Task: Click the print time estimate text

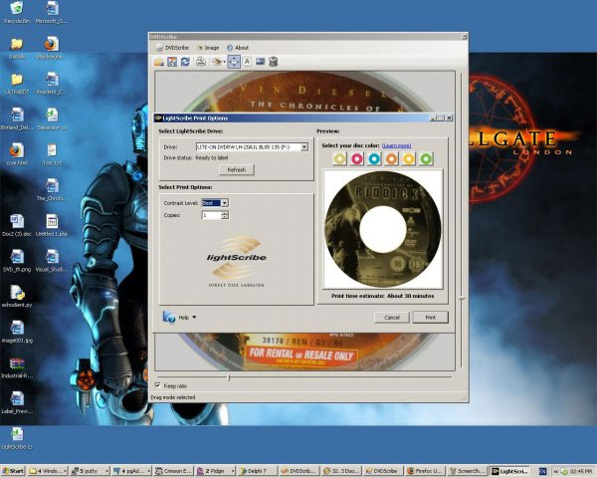Action: tap(382, 296)
